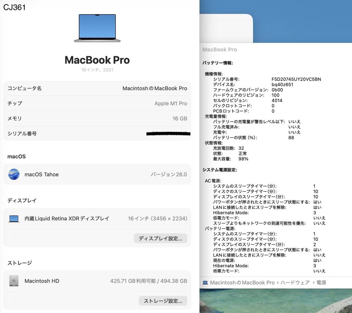This screenshot has height=313, width=352.
Task: Click the Macintosh HD drive icon
Action: (14, 281)
